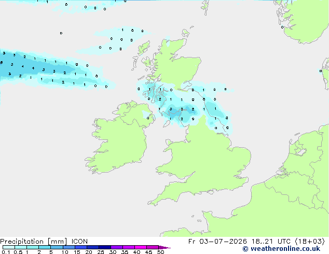Click the legend label '0.5'
Screen dimensions: 329x254
tap(18, 252)
